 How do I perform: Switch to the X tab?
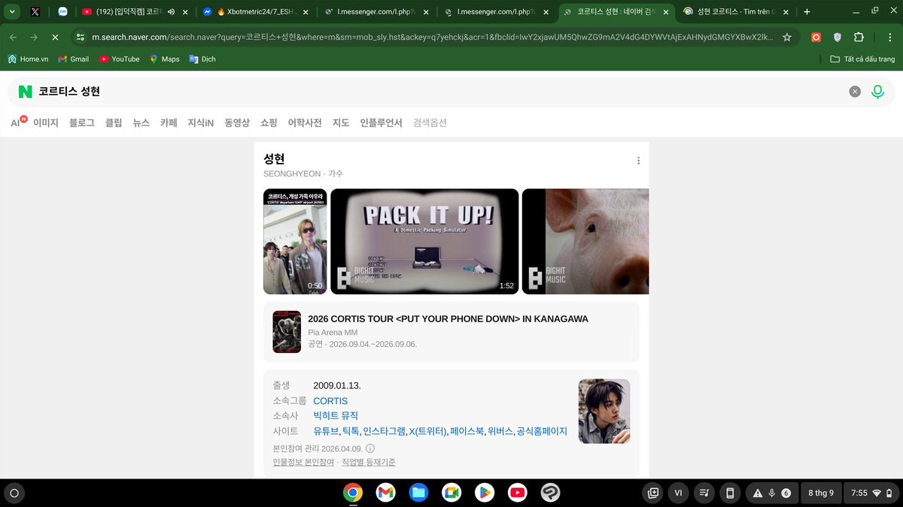click(x=35, y=12)
